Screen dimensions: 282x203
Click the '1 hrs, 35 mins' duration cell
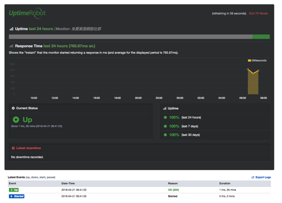coord(227,190)
